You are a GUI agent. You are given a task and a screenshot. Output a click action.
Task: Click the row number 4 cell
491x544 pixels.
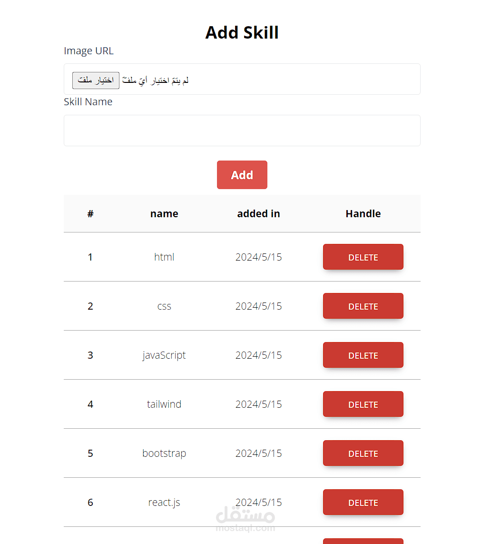[x=90, y=404]
